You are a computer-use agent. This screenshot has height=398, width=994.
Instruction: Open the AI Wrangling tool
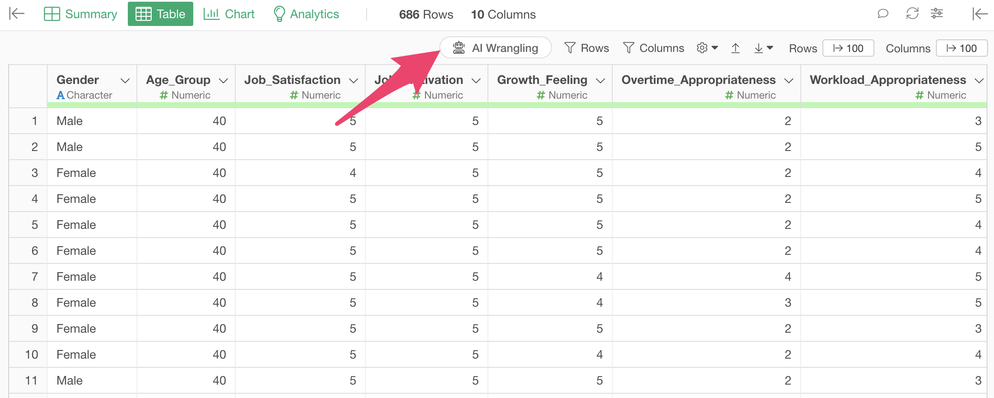click(x=496, y=48)
